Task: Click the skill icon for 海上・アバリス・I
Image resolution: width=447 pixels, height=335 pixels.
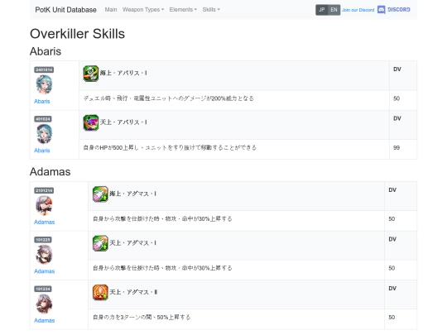Action: (91, 74)
